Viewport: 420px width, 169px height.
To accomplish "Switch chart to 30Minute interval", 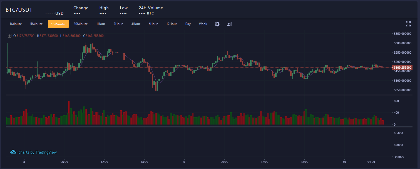I will 81,24.
